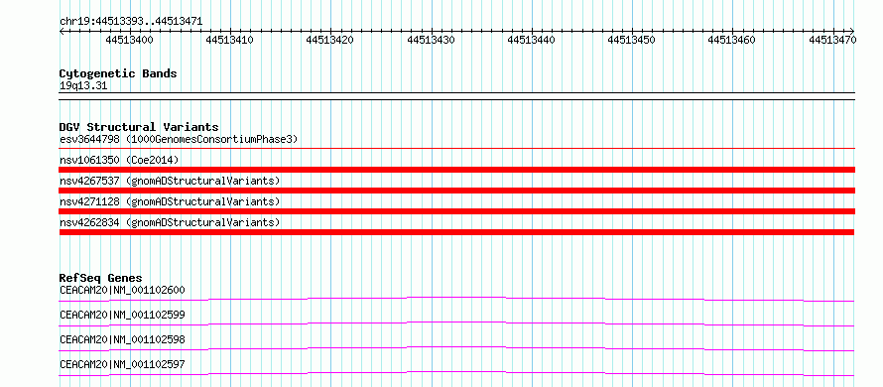Screen dimensions: 883x387
Task: Click the esv3644798 structural variant label
Action: 179,139
